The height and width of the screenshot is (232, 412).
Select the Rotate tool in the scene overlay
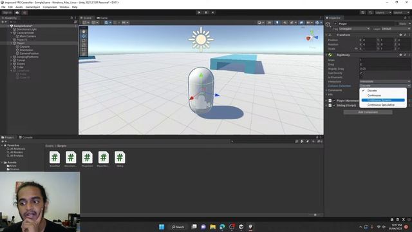pyautogui.click(x=84, y=41)
